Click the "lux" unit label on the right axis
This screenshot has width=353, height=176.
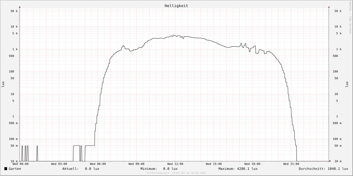(x=347, y=84)
